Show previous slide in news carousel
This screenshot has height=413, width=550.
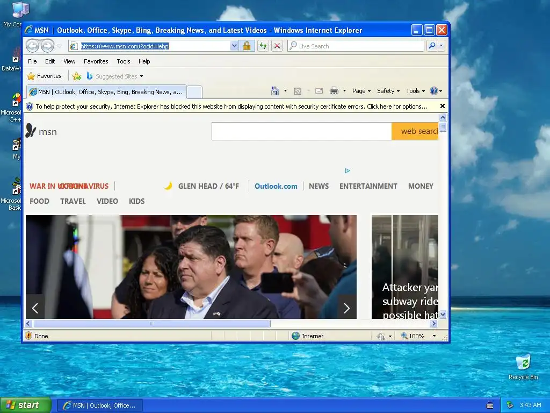35,308
